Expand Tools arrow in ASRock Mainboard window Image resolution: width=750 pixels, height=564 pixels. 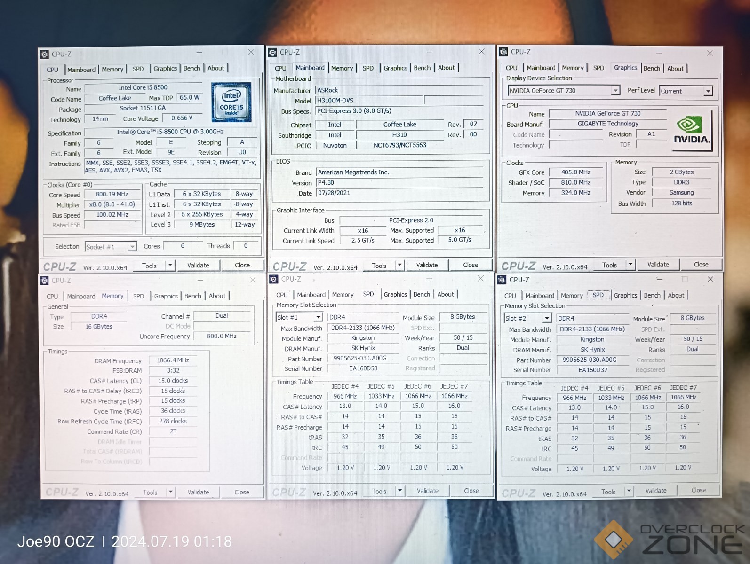click(x=399, y=265)
